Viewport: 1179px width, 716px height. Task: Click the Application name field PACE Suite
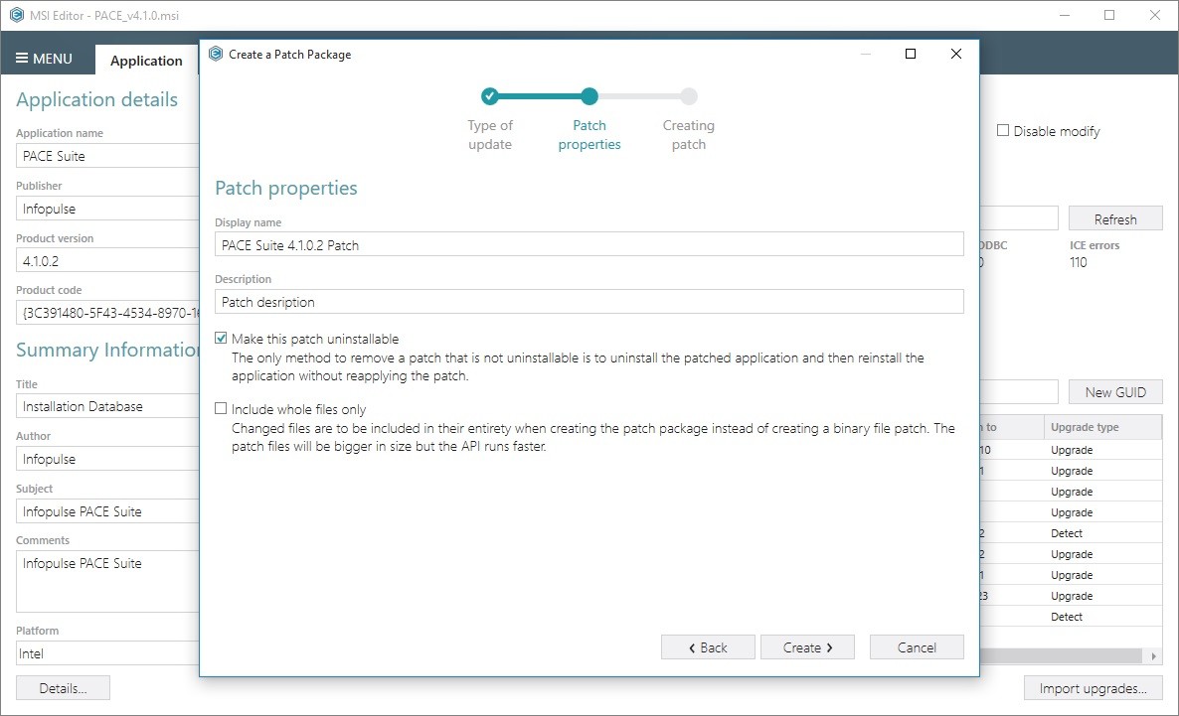107,156
